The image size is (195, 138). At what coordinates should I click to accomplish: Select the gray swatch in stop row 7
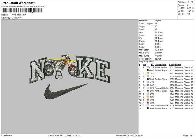(148, 85)
